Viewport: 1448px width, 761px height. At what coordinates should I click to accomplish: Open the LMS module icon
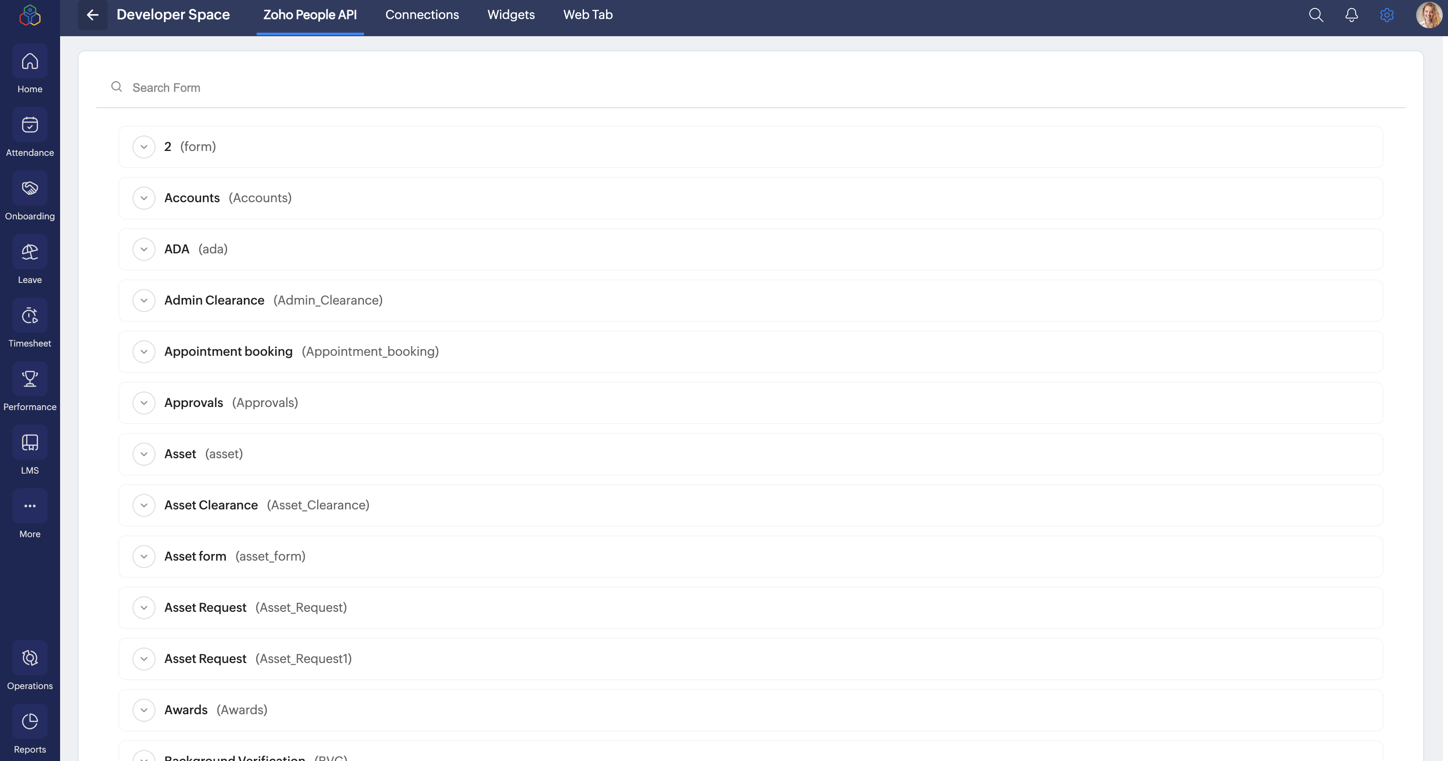tap(30, 443)
